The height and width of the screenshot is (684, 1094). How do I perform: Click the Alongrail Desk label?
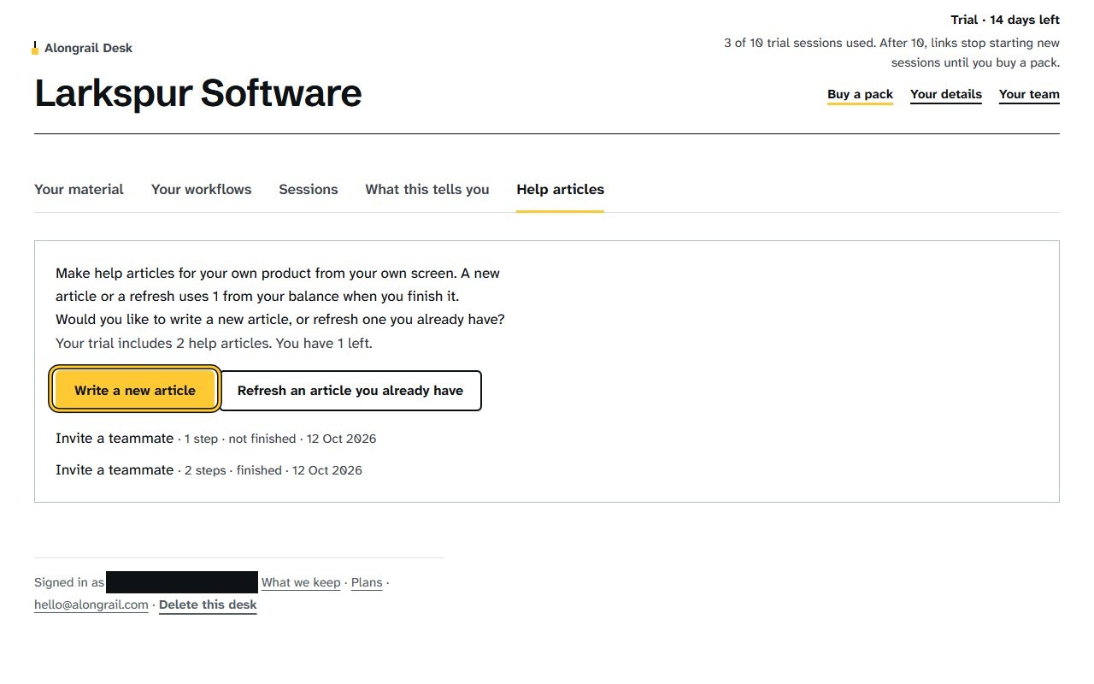pyautogui.click(x=88, y=48)
